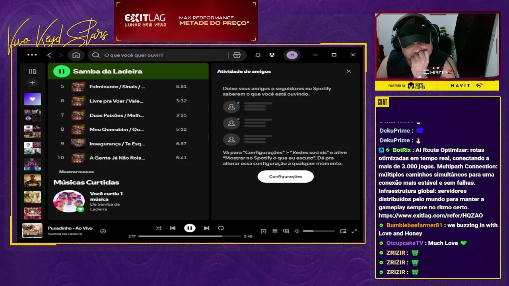Click the Músicas Curtidas artist round image
The image size is (509, 286).
pyautogui.click(x=69, y=201)
